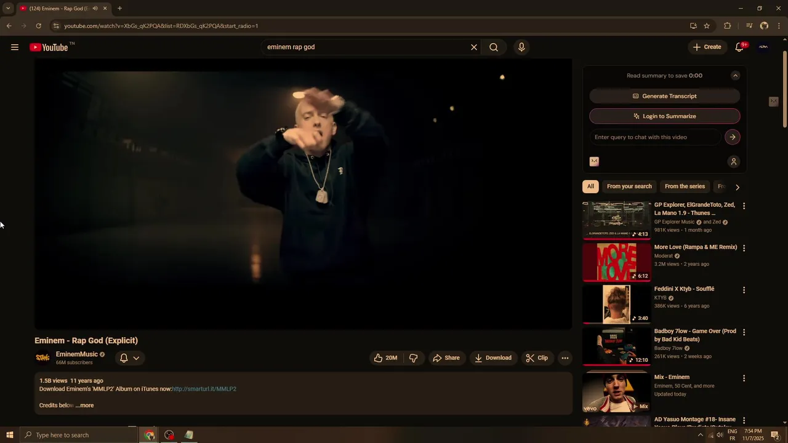Screen dimensions: 788x443
Task: Open Windows Start menu
Action: point(9,435)
